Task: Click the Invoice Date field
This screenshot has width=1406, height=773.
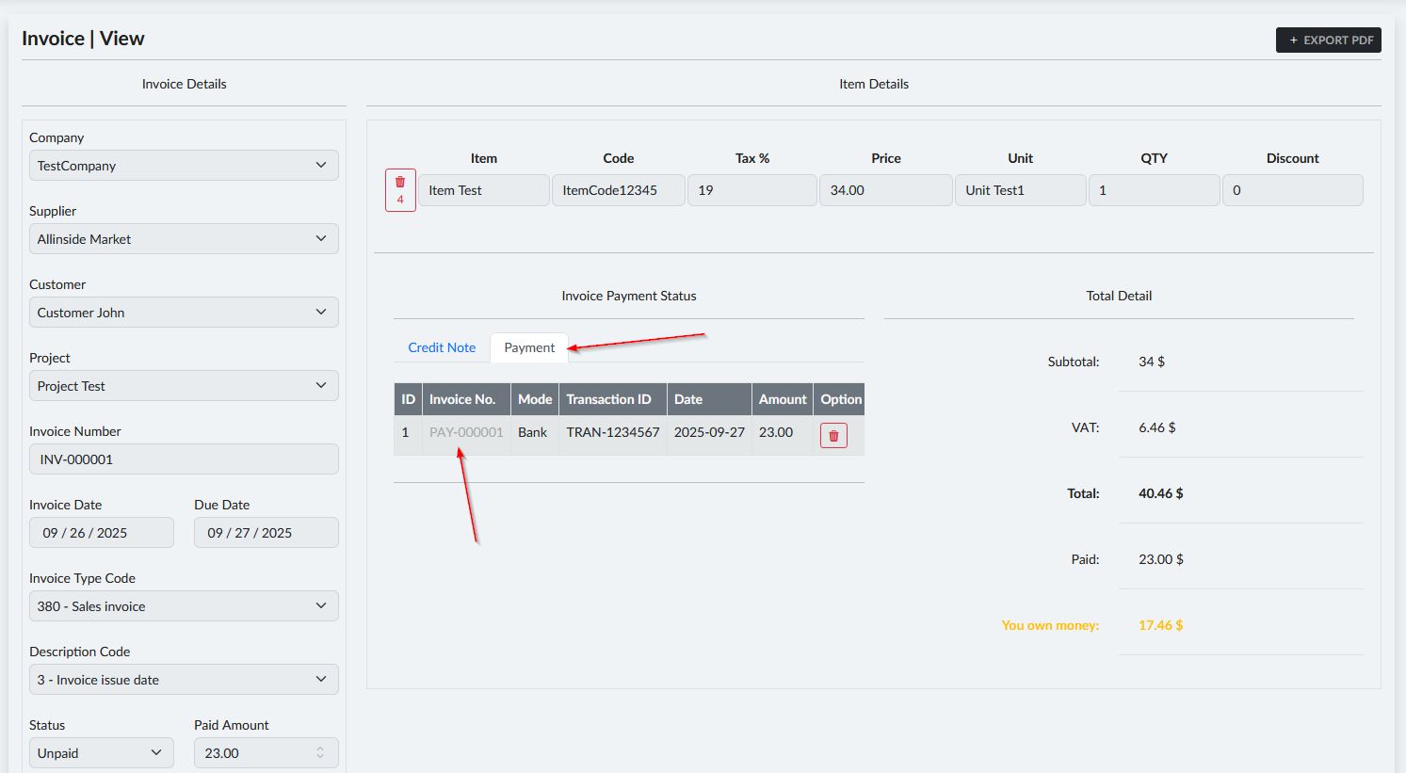Action: [101, 533]
